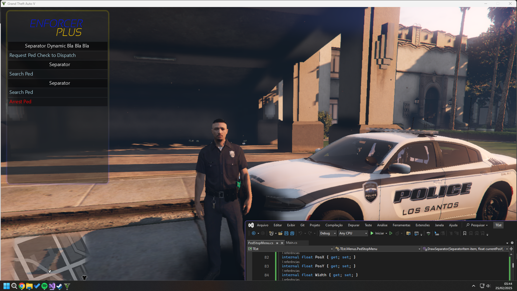
Task: Expand the TEst.Menus.PedStopMenu type dropdown
Action: (419, 249)
